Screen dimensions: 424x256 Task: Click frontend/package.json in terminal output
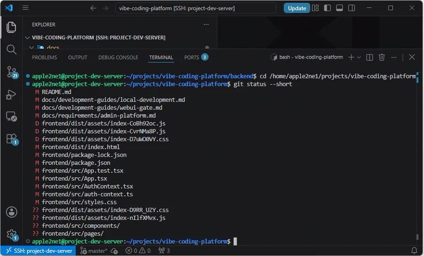click(76, 163)
